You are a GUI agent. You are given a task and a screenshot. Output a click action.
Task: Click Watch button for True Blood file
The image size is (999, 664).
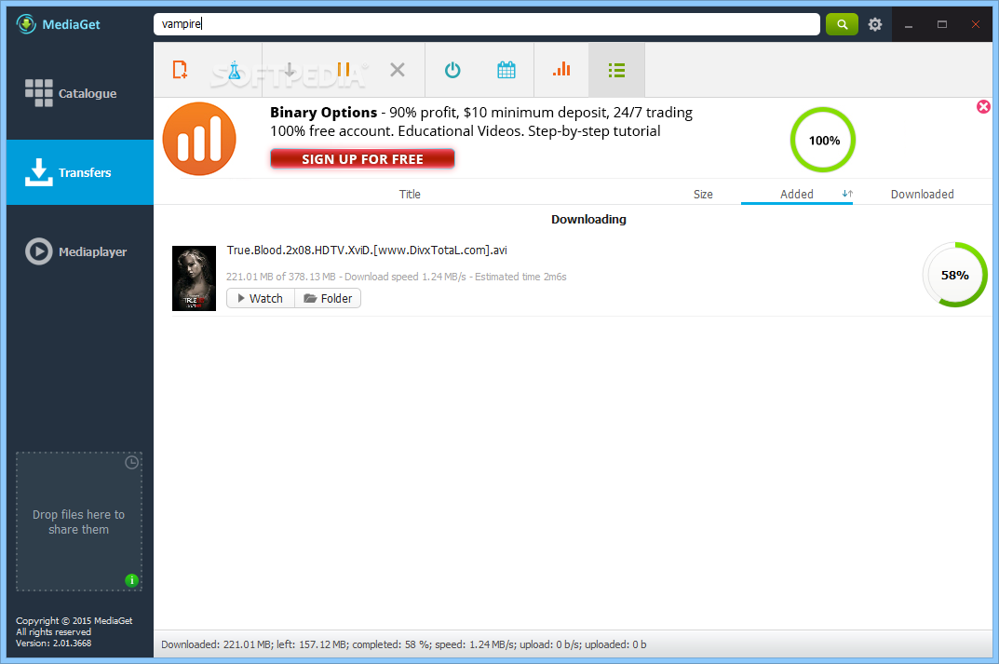click(x=261, y=298)
